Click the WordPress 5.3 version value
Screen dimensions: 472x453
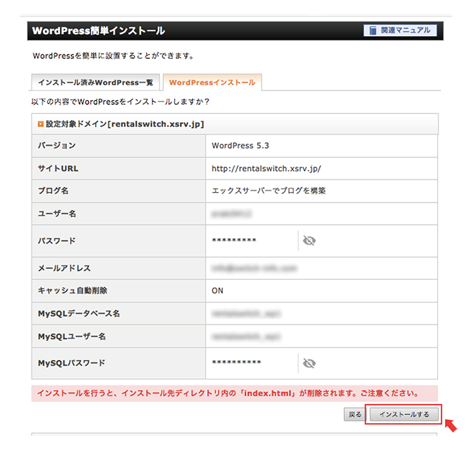click(x=240, y=146)
